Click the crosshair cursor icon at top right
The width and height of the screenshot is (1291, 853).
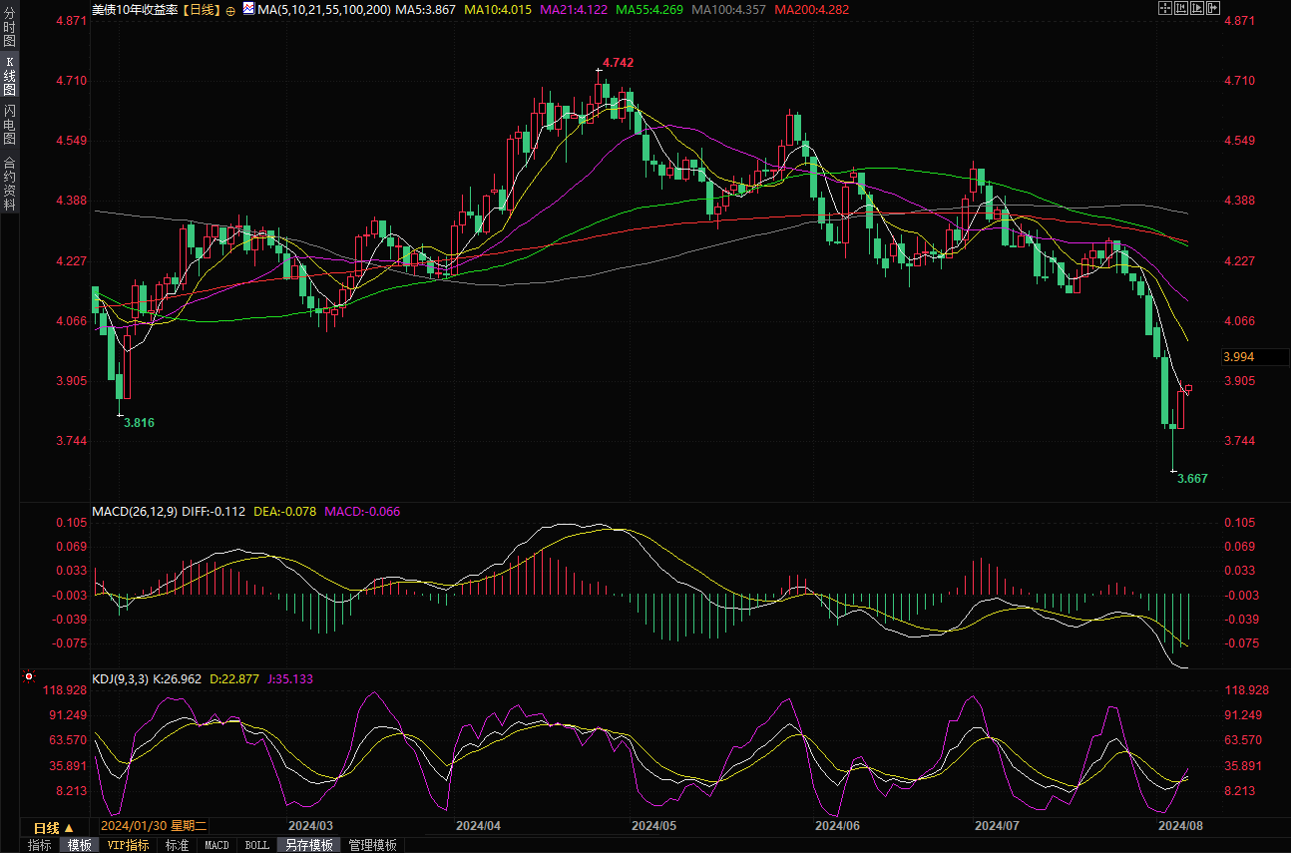1164,8
